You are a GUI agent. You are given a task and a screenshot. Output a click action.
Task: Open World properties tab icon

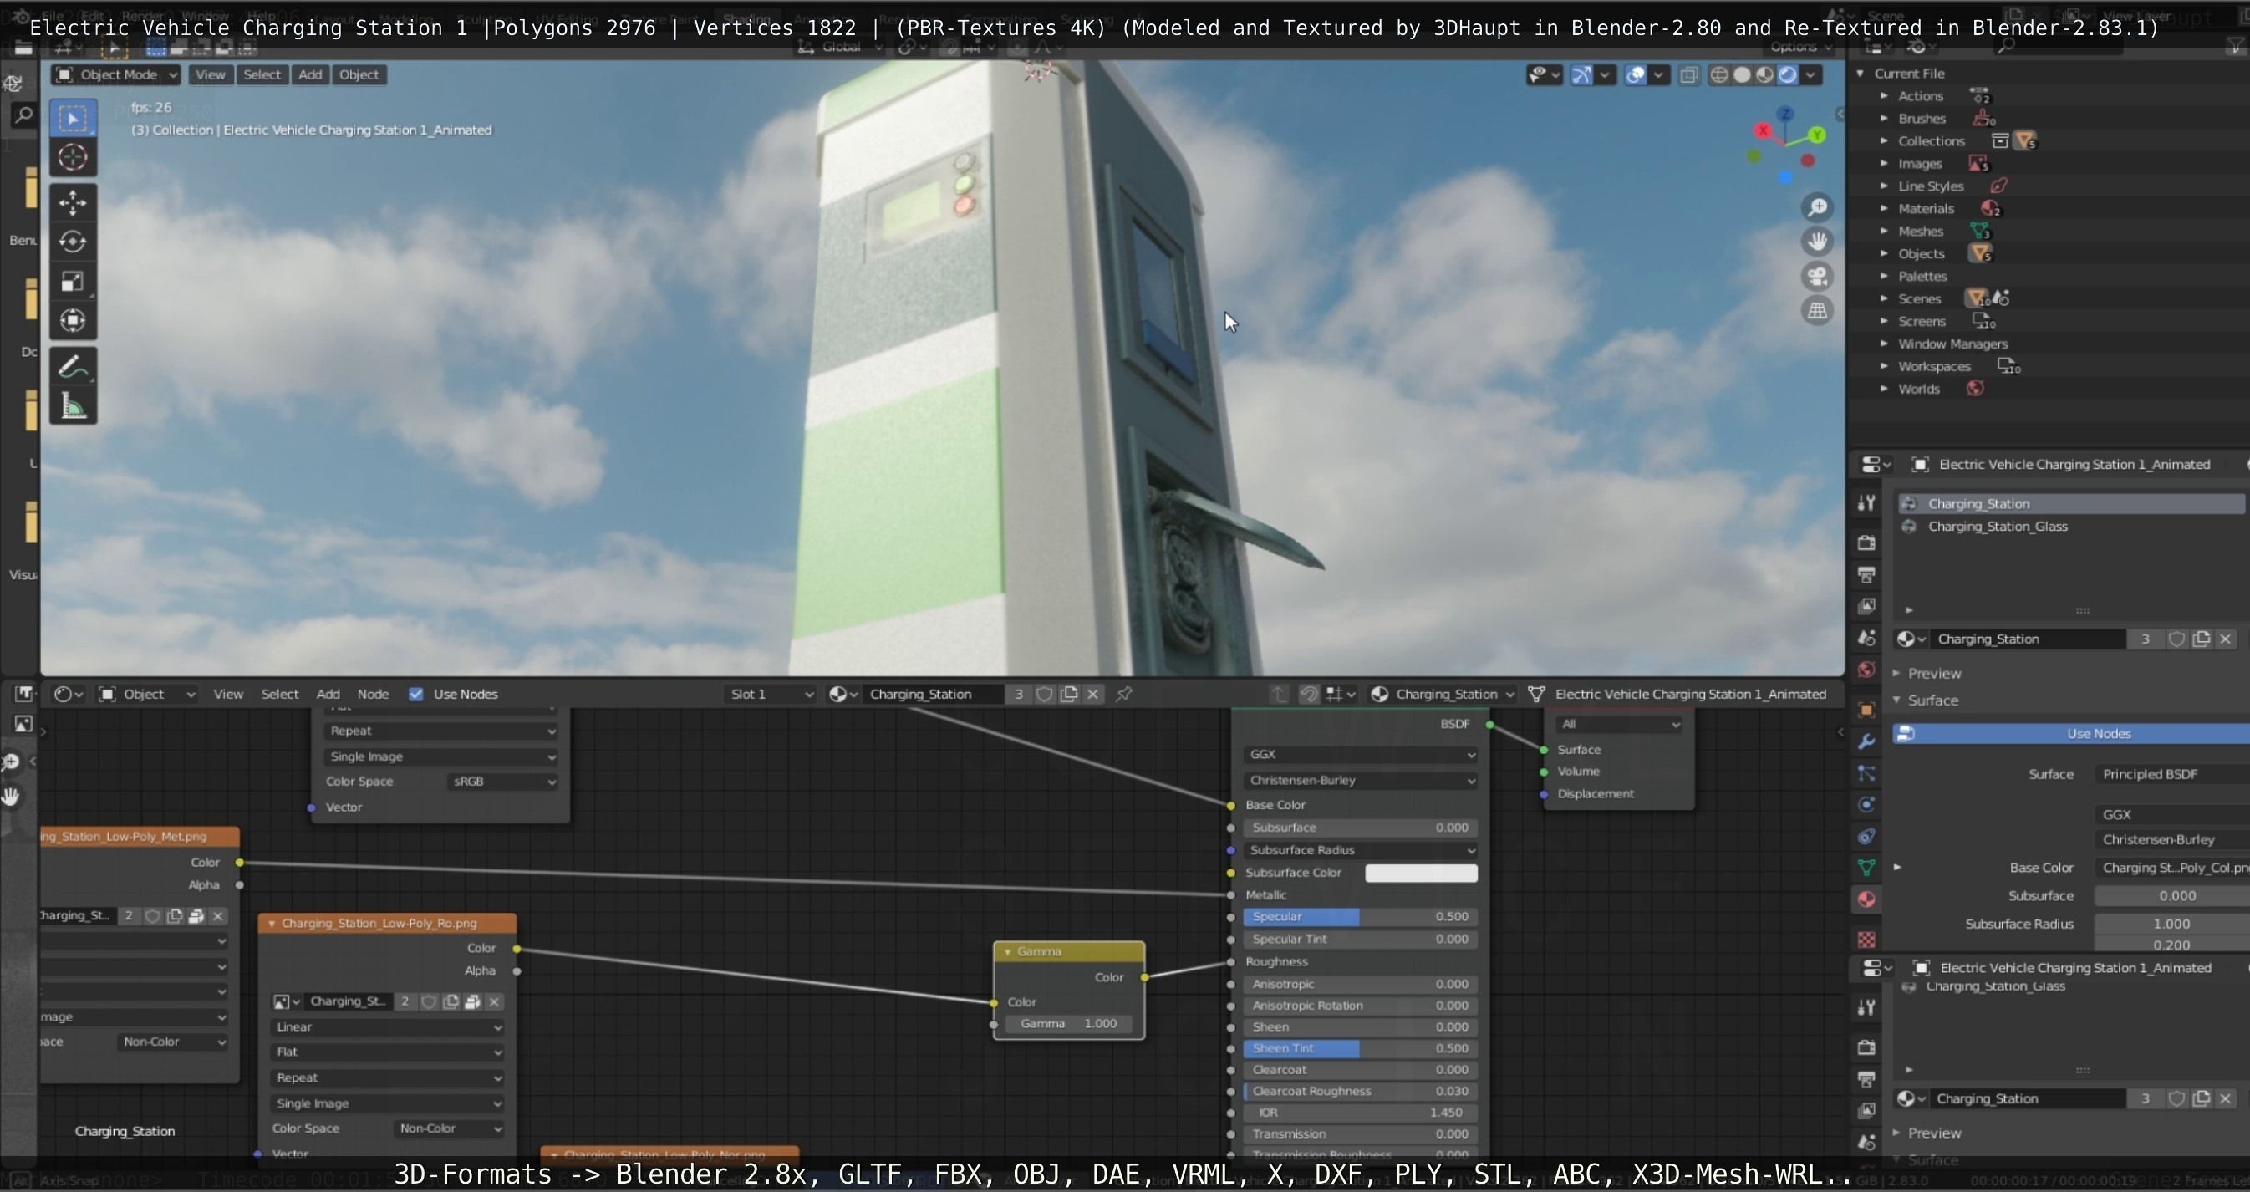1866,670
